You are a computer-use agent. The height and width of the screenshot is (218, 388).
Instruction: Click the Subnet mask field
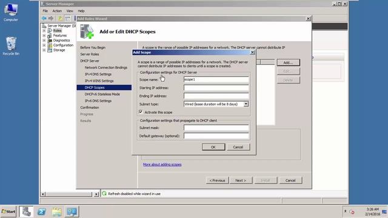[216, 128]
